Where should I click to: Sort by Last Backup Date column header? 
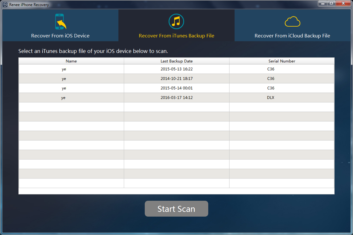176,61
